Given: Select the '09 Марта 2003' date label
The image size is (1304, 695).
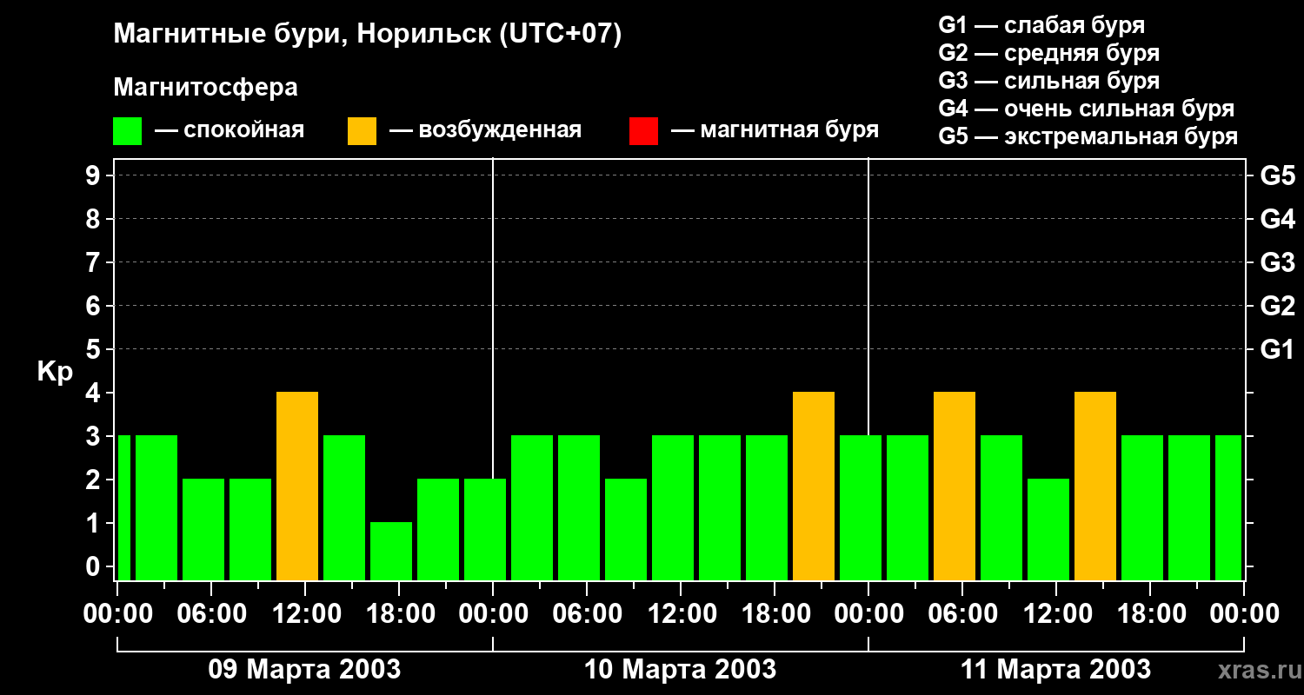Looking at the screenshot, I should [305, 670].
